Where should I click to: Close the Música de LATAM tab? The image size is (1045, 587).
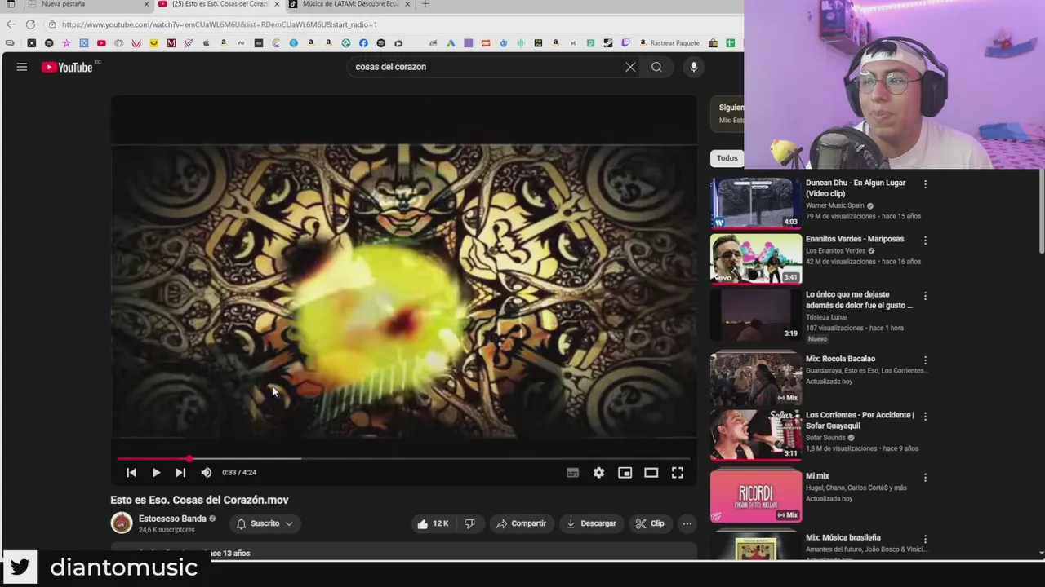pos(407,4)
